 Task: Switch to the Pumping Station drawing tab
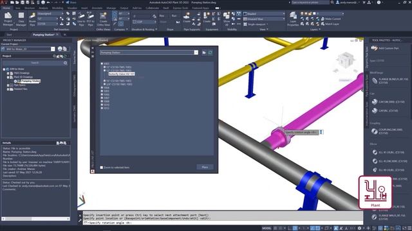44,35
